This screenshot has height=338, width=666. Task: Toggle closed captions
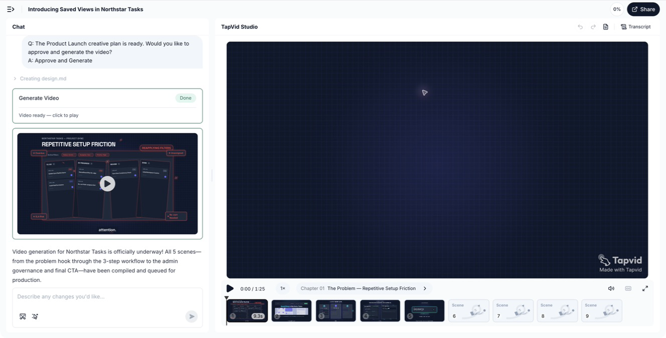click(x=628, y=288)
